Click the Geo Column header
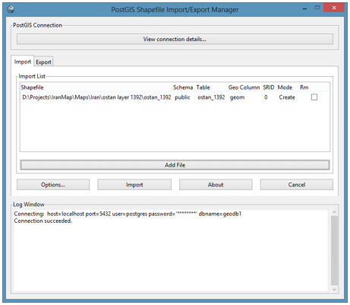The height and width of the screenshot is (305, 350). [244, 87]
